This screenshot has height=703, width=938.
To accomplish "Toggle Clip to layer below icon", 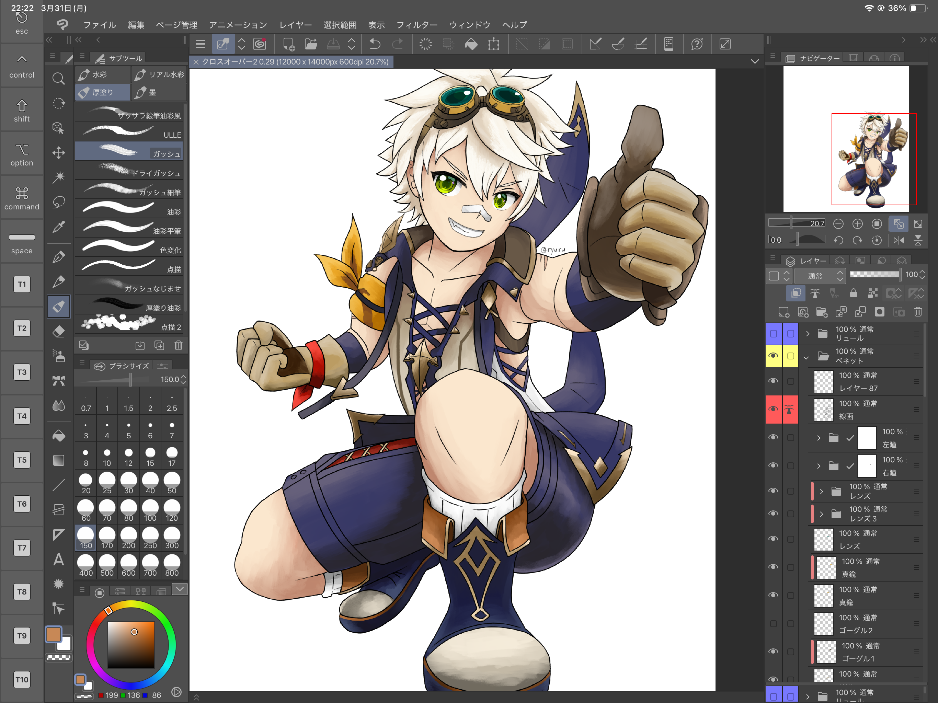I will click(x=796, y=293).
